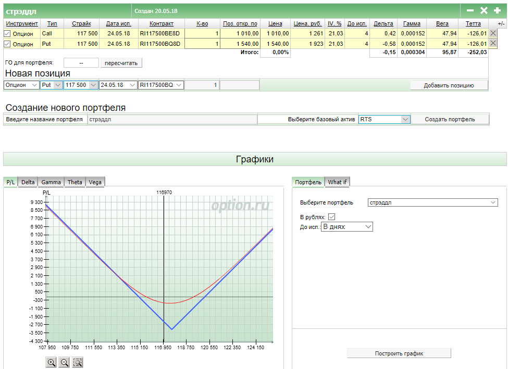This screenshot has width=508, height=369.
Task: Uncheck the Call option row checkbox
Action: pyautogui.click(x=7, y=33)
